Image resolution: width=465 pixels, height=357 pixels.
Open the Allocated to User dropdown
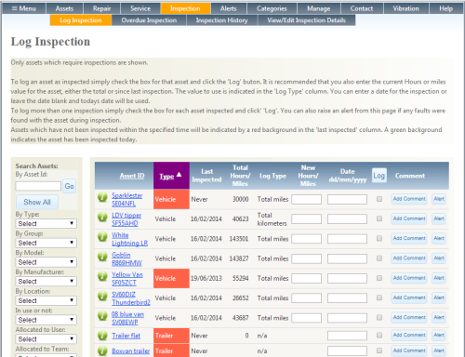[46, 338]
